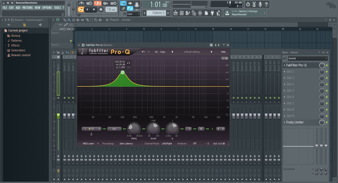338x183 pixels.
Task: Select the Playlist magnet snap icon
Action: pyautogui.click(x=58, y=20)
